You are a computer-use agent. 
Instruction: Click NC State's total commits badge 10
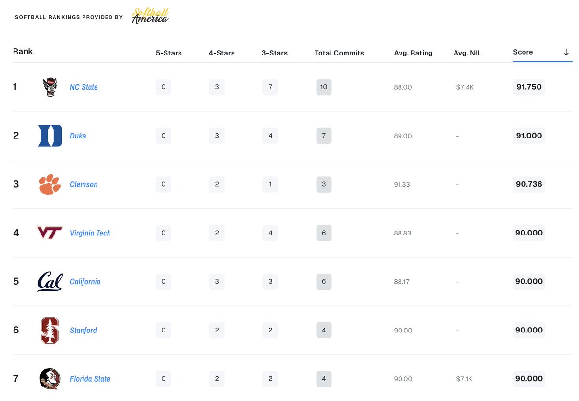coord(324,87)
